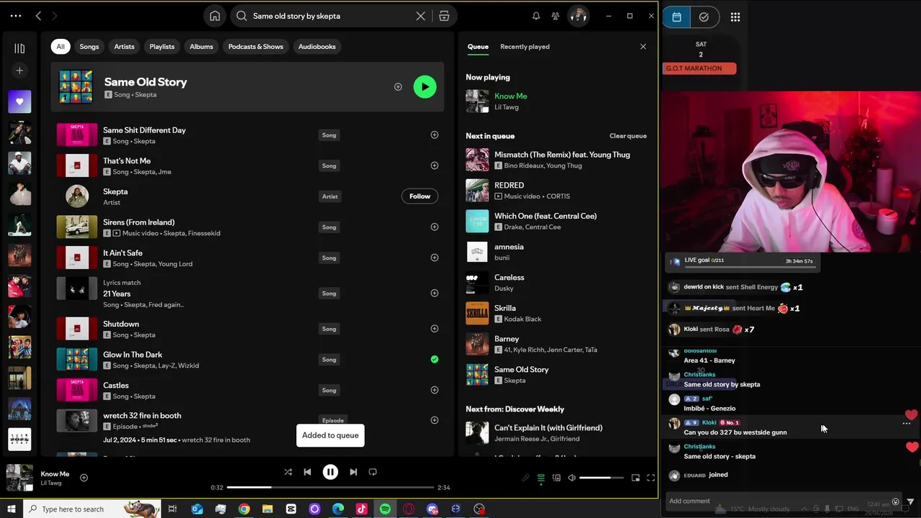Image resolution: width=921 pixels, height=518 pixels.
Task: Add That's Not Me to Liked Songs
Action: point(434,165)
